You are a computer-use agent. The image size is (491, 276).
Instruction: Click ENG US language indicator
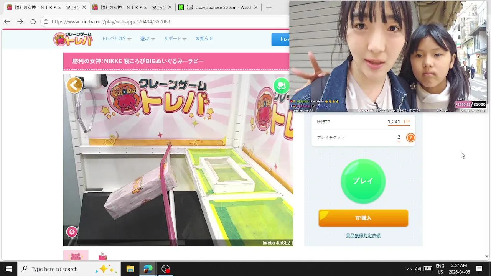coord(440,269)
